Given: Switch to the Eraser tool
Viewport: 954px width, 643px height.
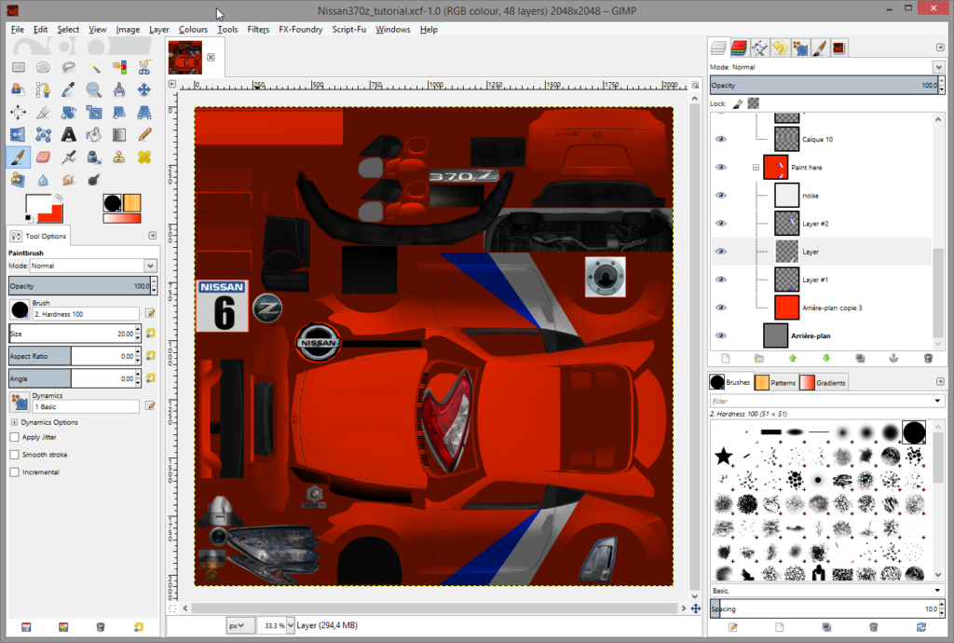Looking at the screenshot, I should [43, 157].
